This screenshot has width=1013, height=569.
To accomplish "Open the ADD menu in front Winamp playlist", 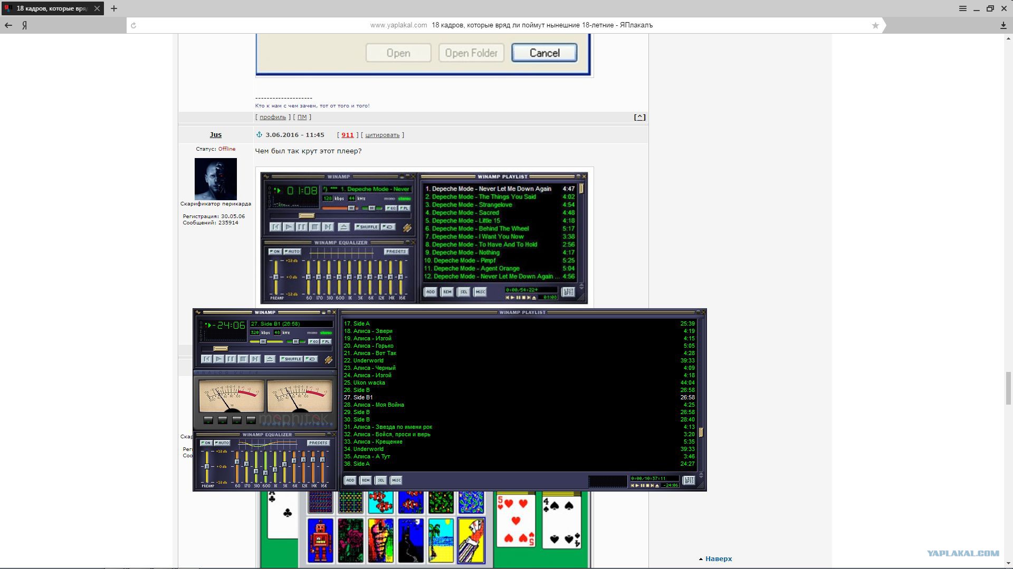I will click(x=350, y=480).
